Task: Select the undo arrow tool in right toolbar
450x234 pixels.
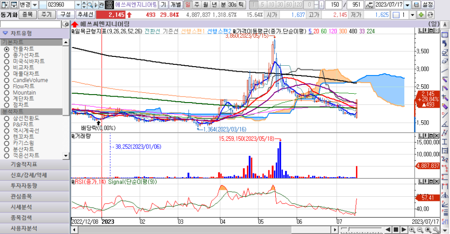Action: pos(445,44)
